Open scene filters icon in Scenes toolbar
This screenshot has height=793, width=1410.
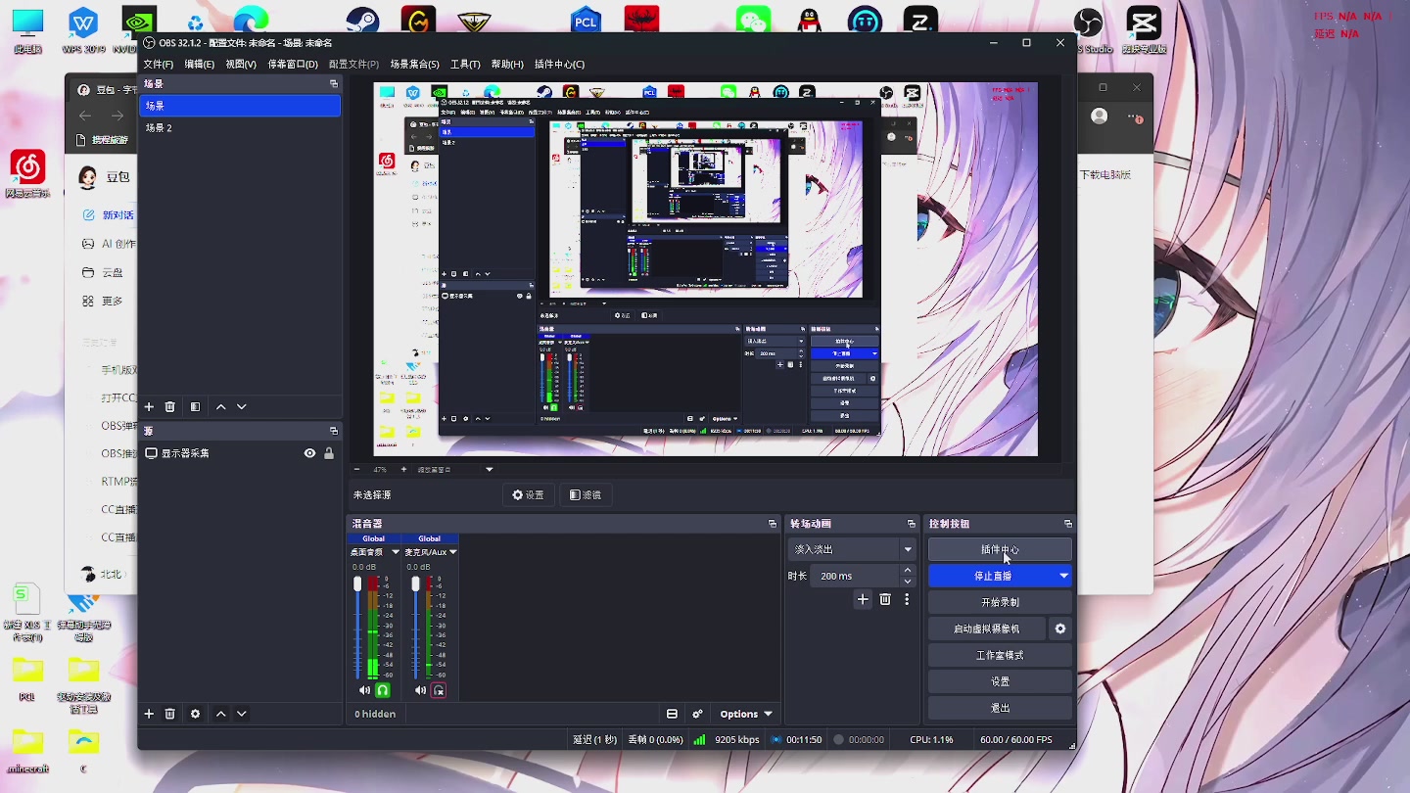pyautogui.click(x=195, y=407)
